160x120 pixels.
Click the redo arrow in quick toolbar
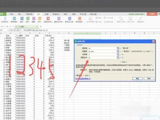pos(10,26)
